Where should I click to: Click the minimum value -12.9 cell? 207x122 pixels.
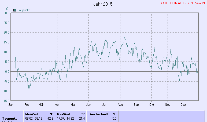tap(50, 118)
